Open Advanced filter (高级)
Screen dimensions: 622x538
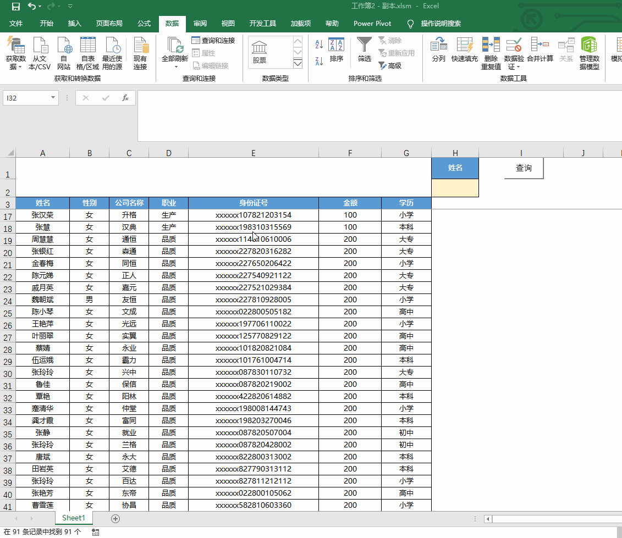tap(390, 66)
